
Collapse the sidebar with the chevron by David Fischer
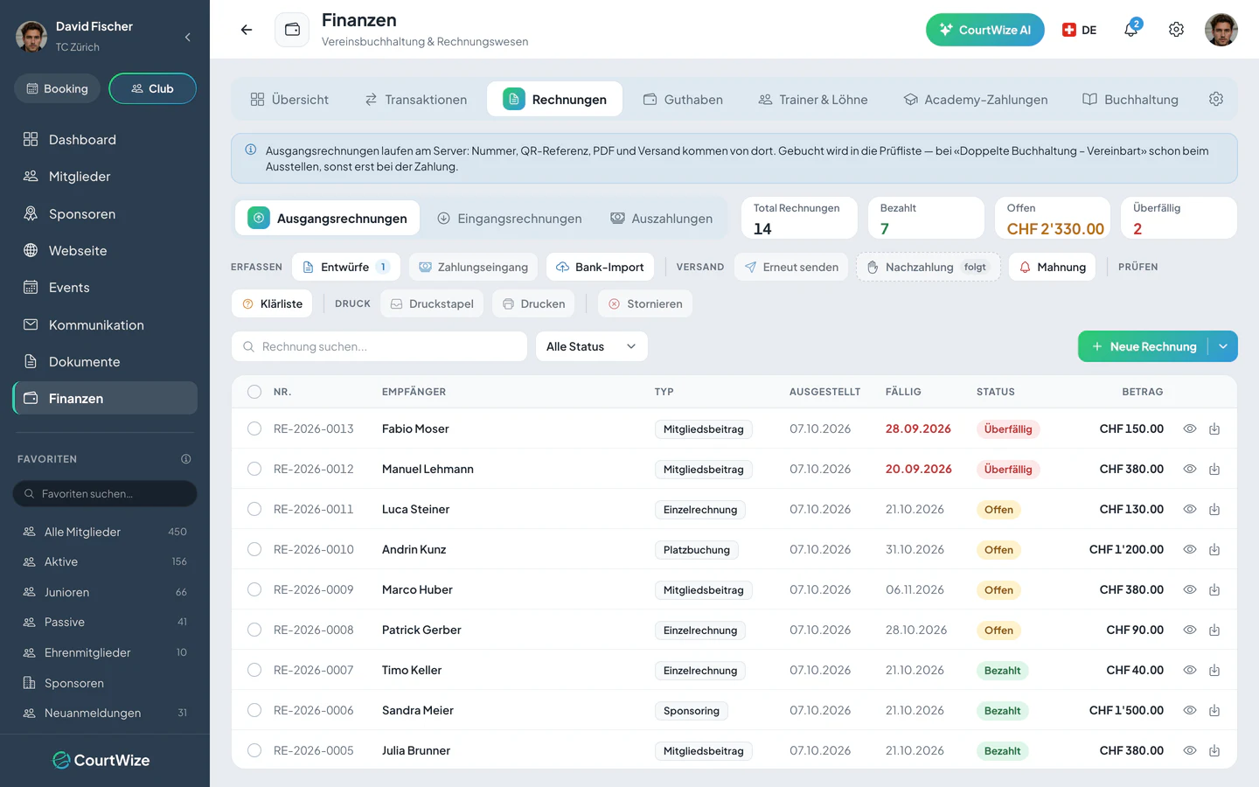(x=187, y=37)
